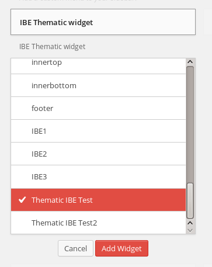Click the up arrow atop the list scrollbar

190,62
